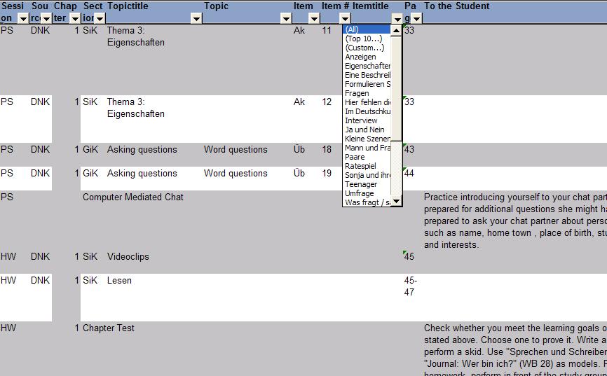Expand the Topic column filter arrow

[x=286, y=18]
